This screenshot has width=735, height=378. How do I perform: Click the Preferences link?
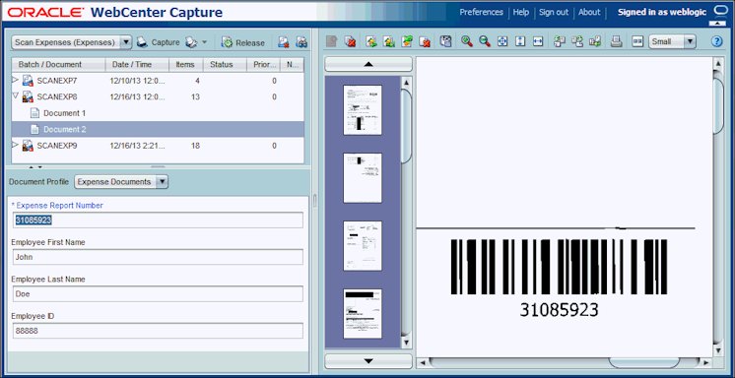482,12
